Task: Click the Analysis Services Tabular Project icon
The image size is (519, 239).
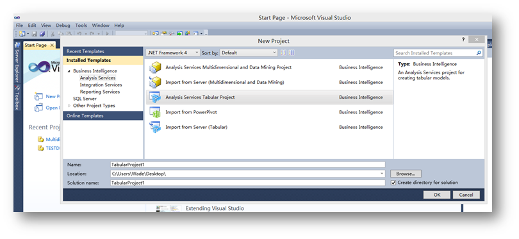Action: click(155, 97)
